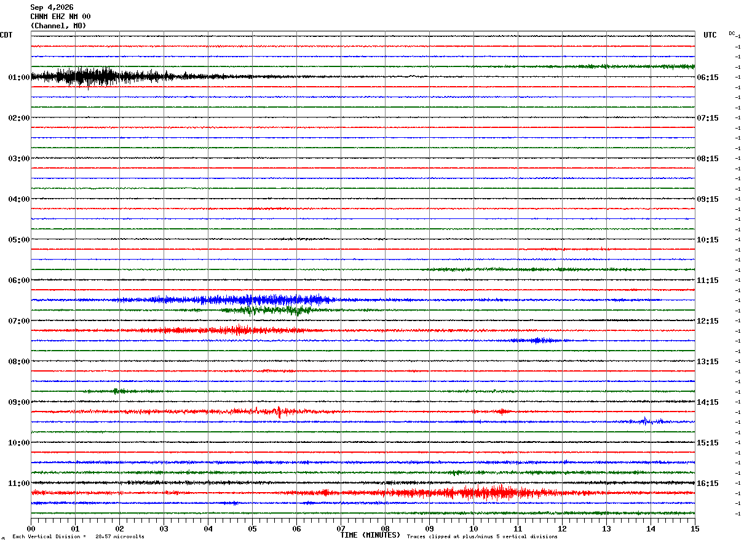Click the UTC timezone label
Screen dimensions: 744x545
(710, 35)
